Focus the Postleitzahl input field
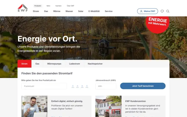187x117 pixels. point(44,86)
